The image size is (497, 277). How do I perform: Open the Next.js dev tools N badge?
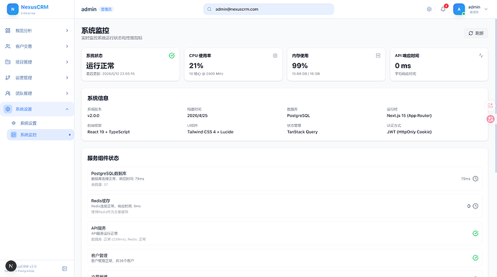pos(11,266)
